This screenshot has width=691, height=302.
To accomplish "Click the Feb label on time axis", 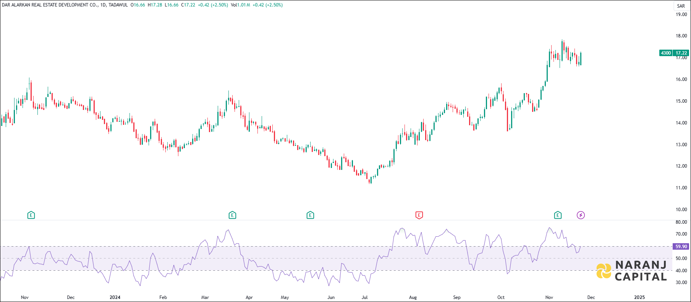I will click(x=163, y=297).
